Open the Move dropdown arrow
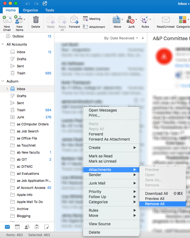190x238 pixels. (122, 20)
